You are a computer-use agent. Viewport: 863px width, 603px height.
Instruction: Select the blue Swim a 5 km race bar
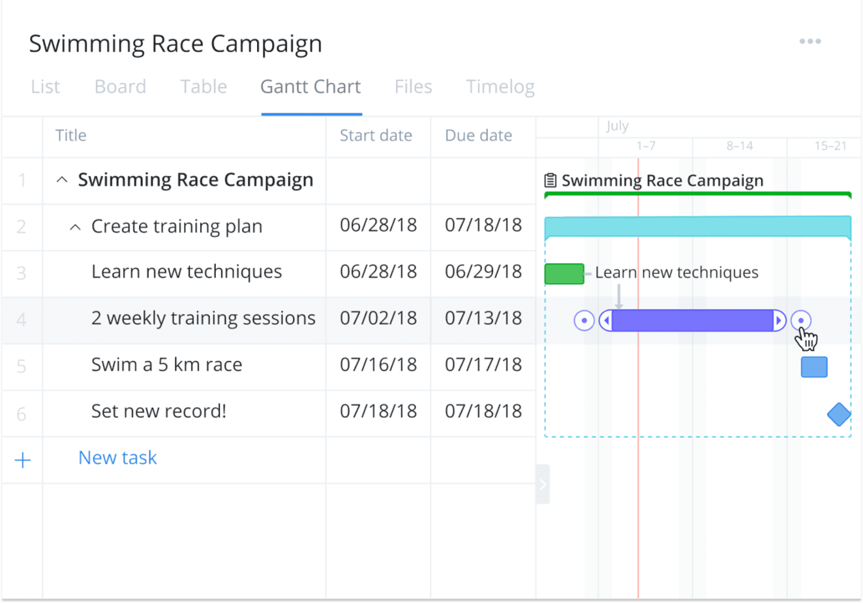pos(814,367)
